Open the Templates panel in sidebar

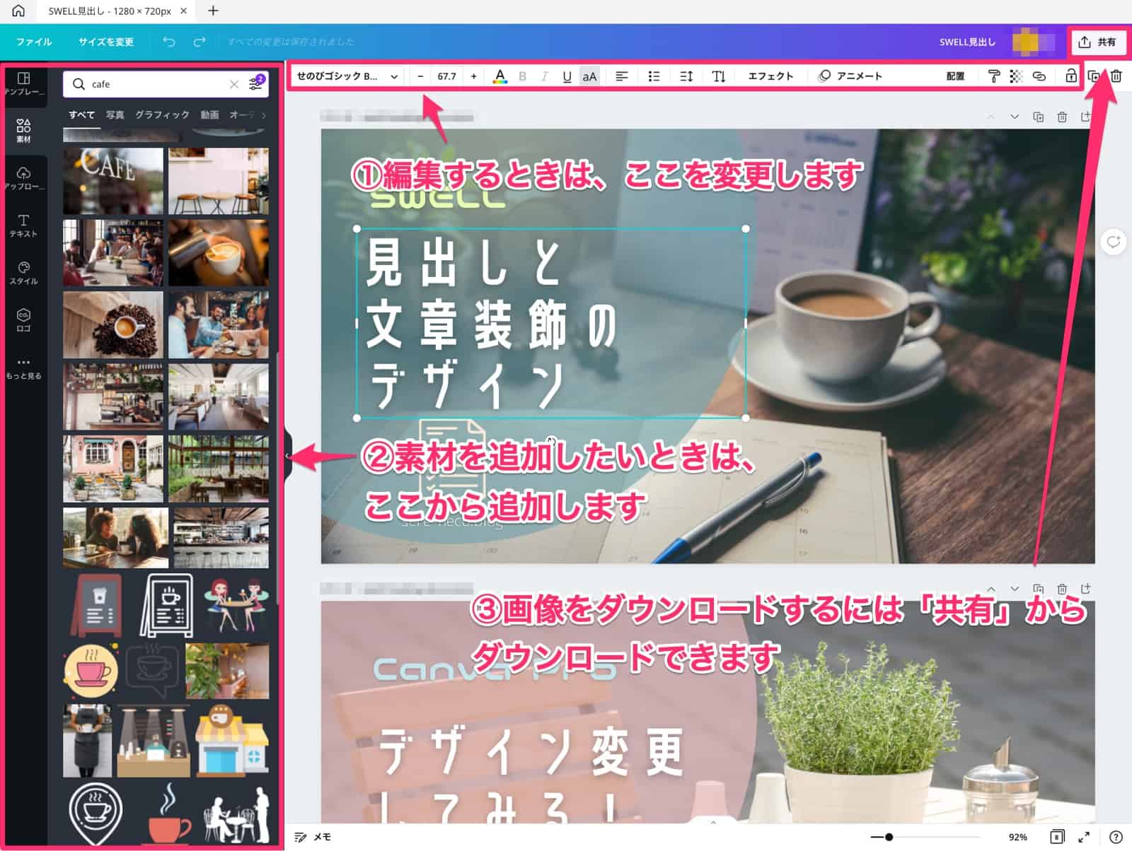click(x=23, y=84)
